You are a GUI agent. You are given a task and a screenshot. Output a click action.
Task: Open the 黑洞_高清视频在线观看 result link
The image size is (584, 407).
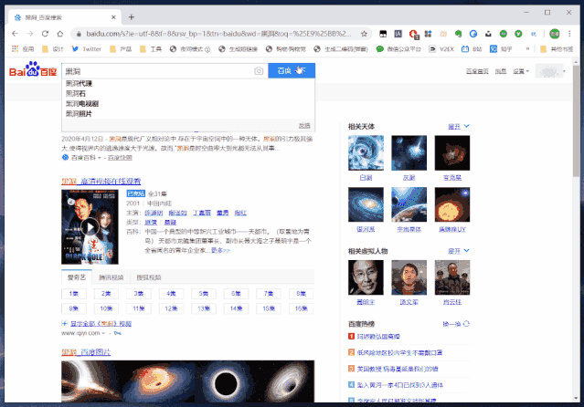point(101,182)
